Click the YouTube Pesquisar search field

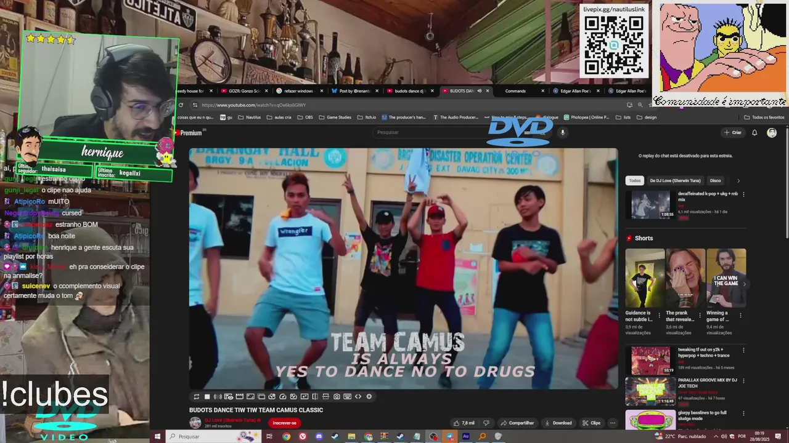point(453,132)
